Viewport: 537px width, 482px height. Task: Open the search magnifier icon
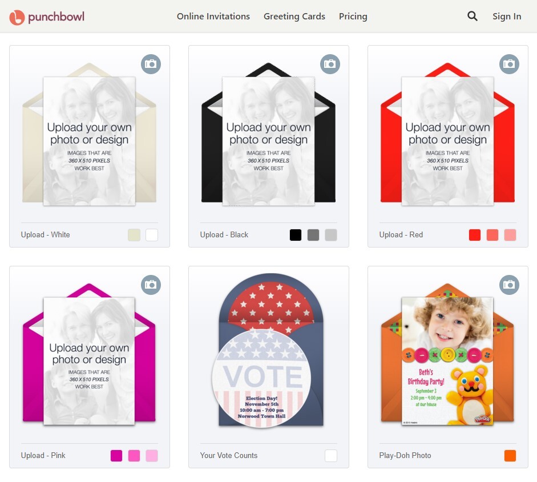(x=473, y=17)
